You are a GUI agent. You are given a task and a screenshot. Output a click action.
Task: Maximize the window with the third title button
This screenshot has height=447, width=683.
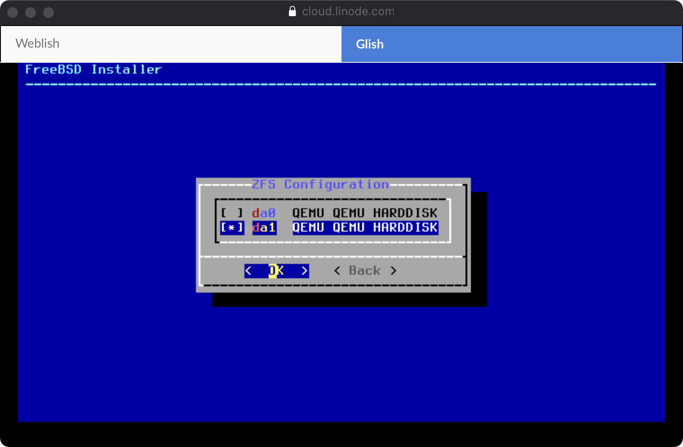point(49,13)
